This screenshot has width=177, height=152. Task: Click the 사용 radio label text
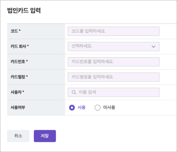pyautogui.click(x=81, y=108)
